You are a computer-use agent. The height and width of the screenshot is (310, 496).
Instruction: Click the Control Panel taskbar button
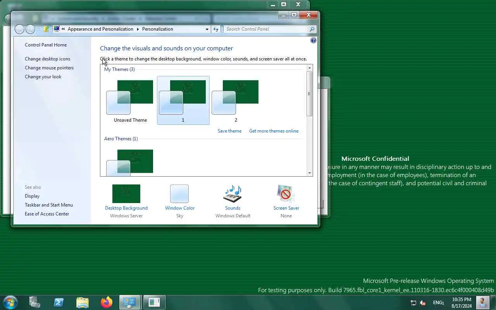130,302
